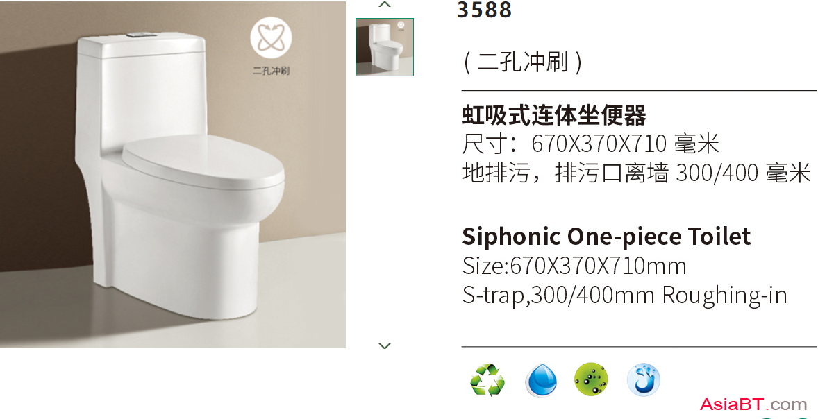Show previous thumbnail with up chevron
This screenshot has height=419, width=818.
[385, 5]
